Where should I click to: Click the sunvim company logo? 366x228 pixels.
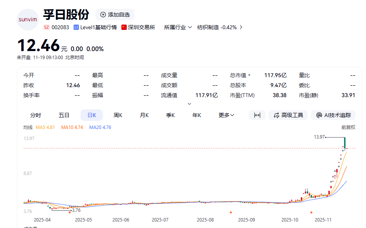(28, 19)
